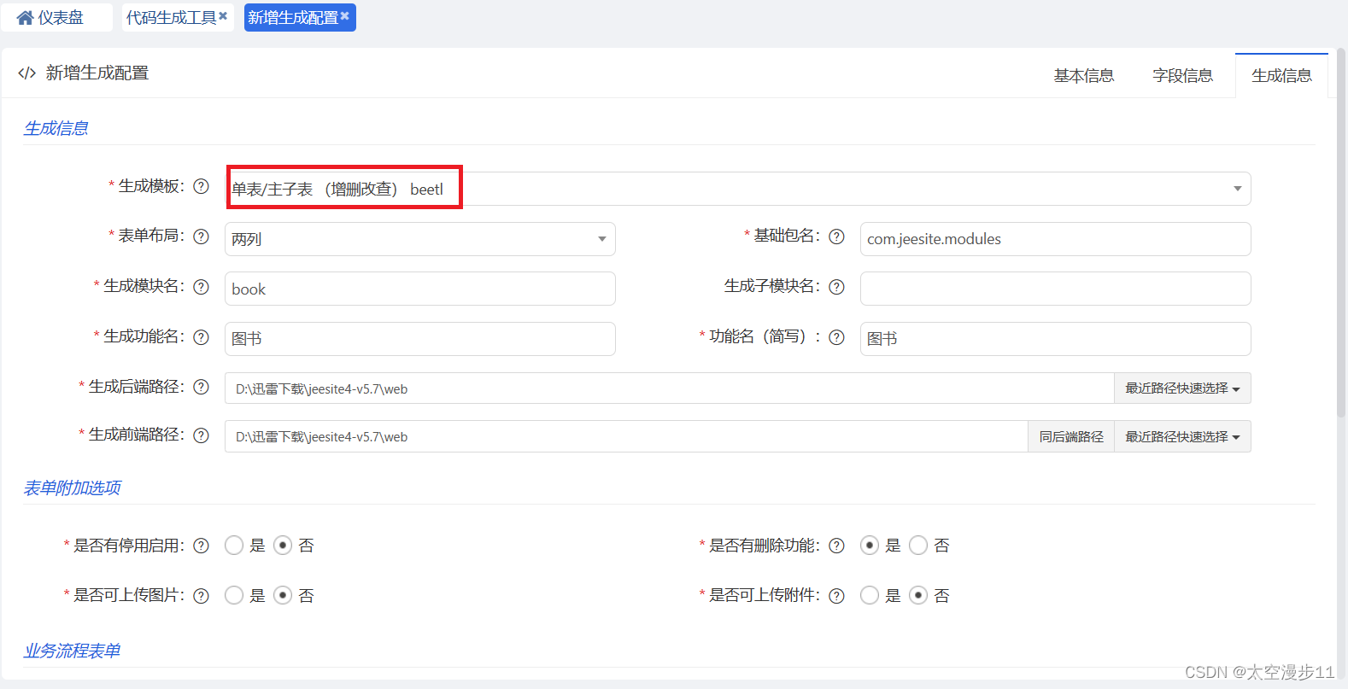
Task: Click the empty 生成子模块名 field
Action: [1056, 289]
